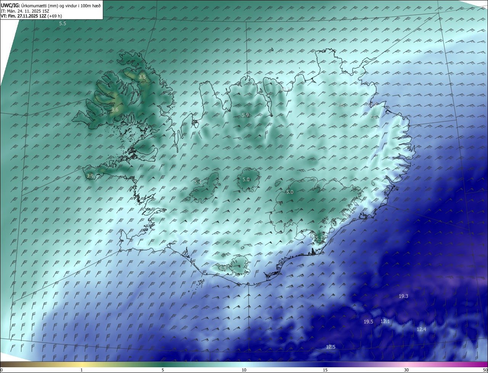Click the 30 tick on the colour scale

point(406,370)
